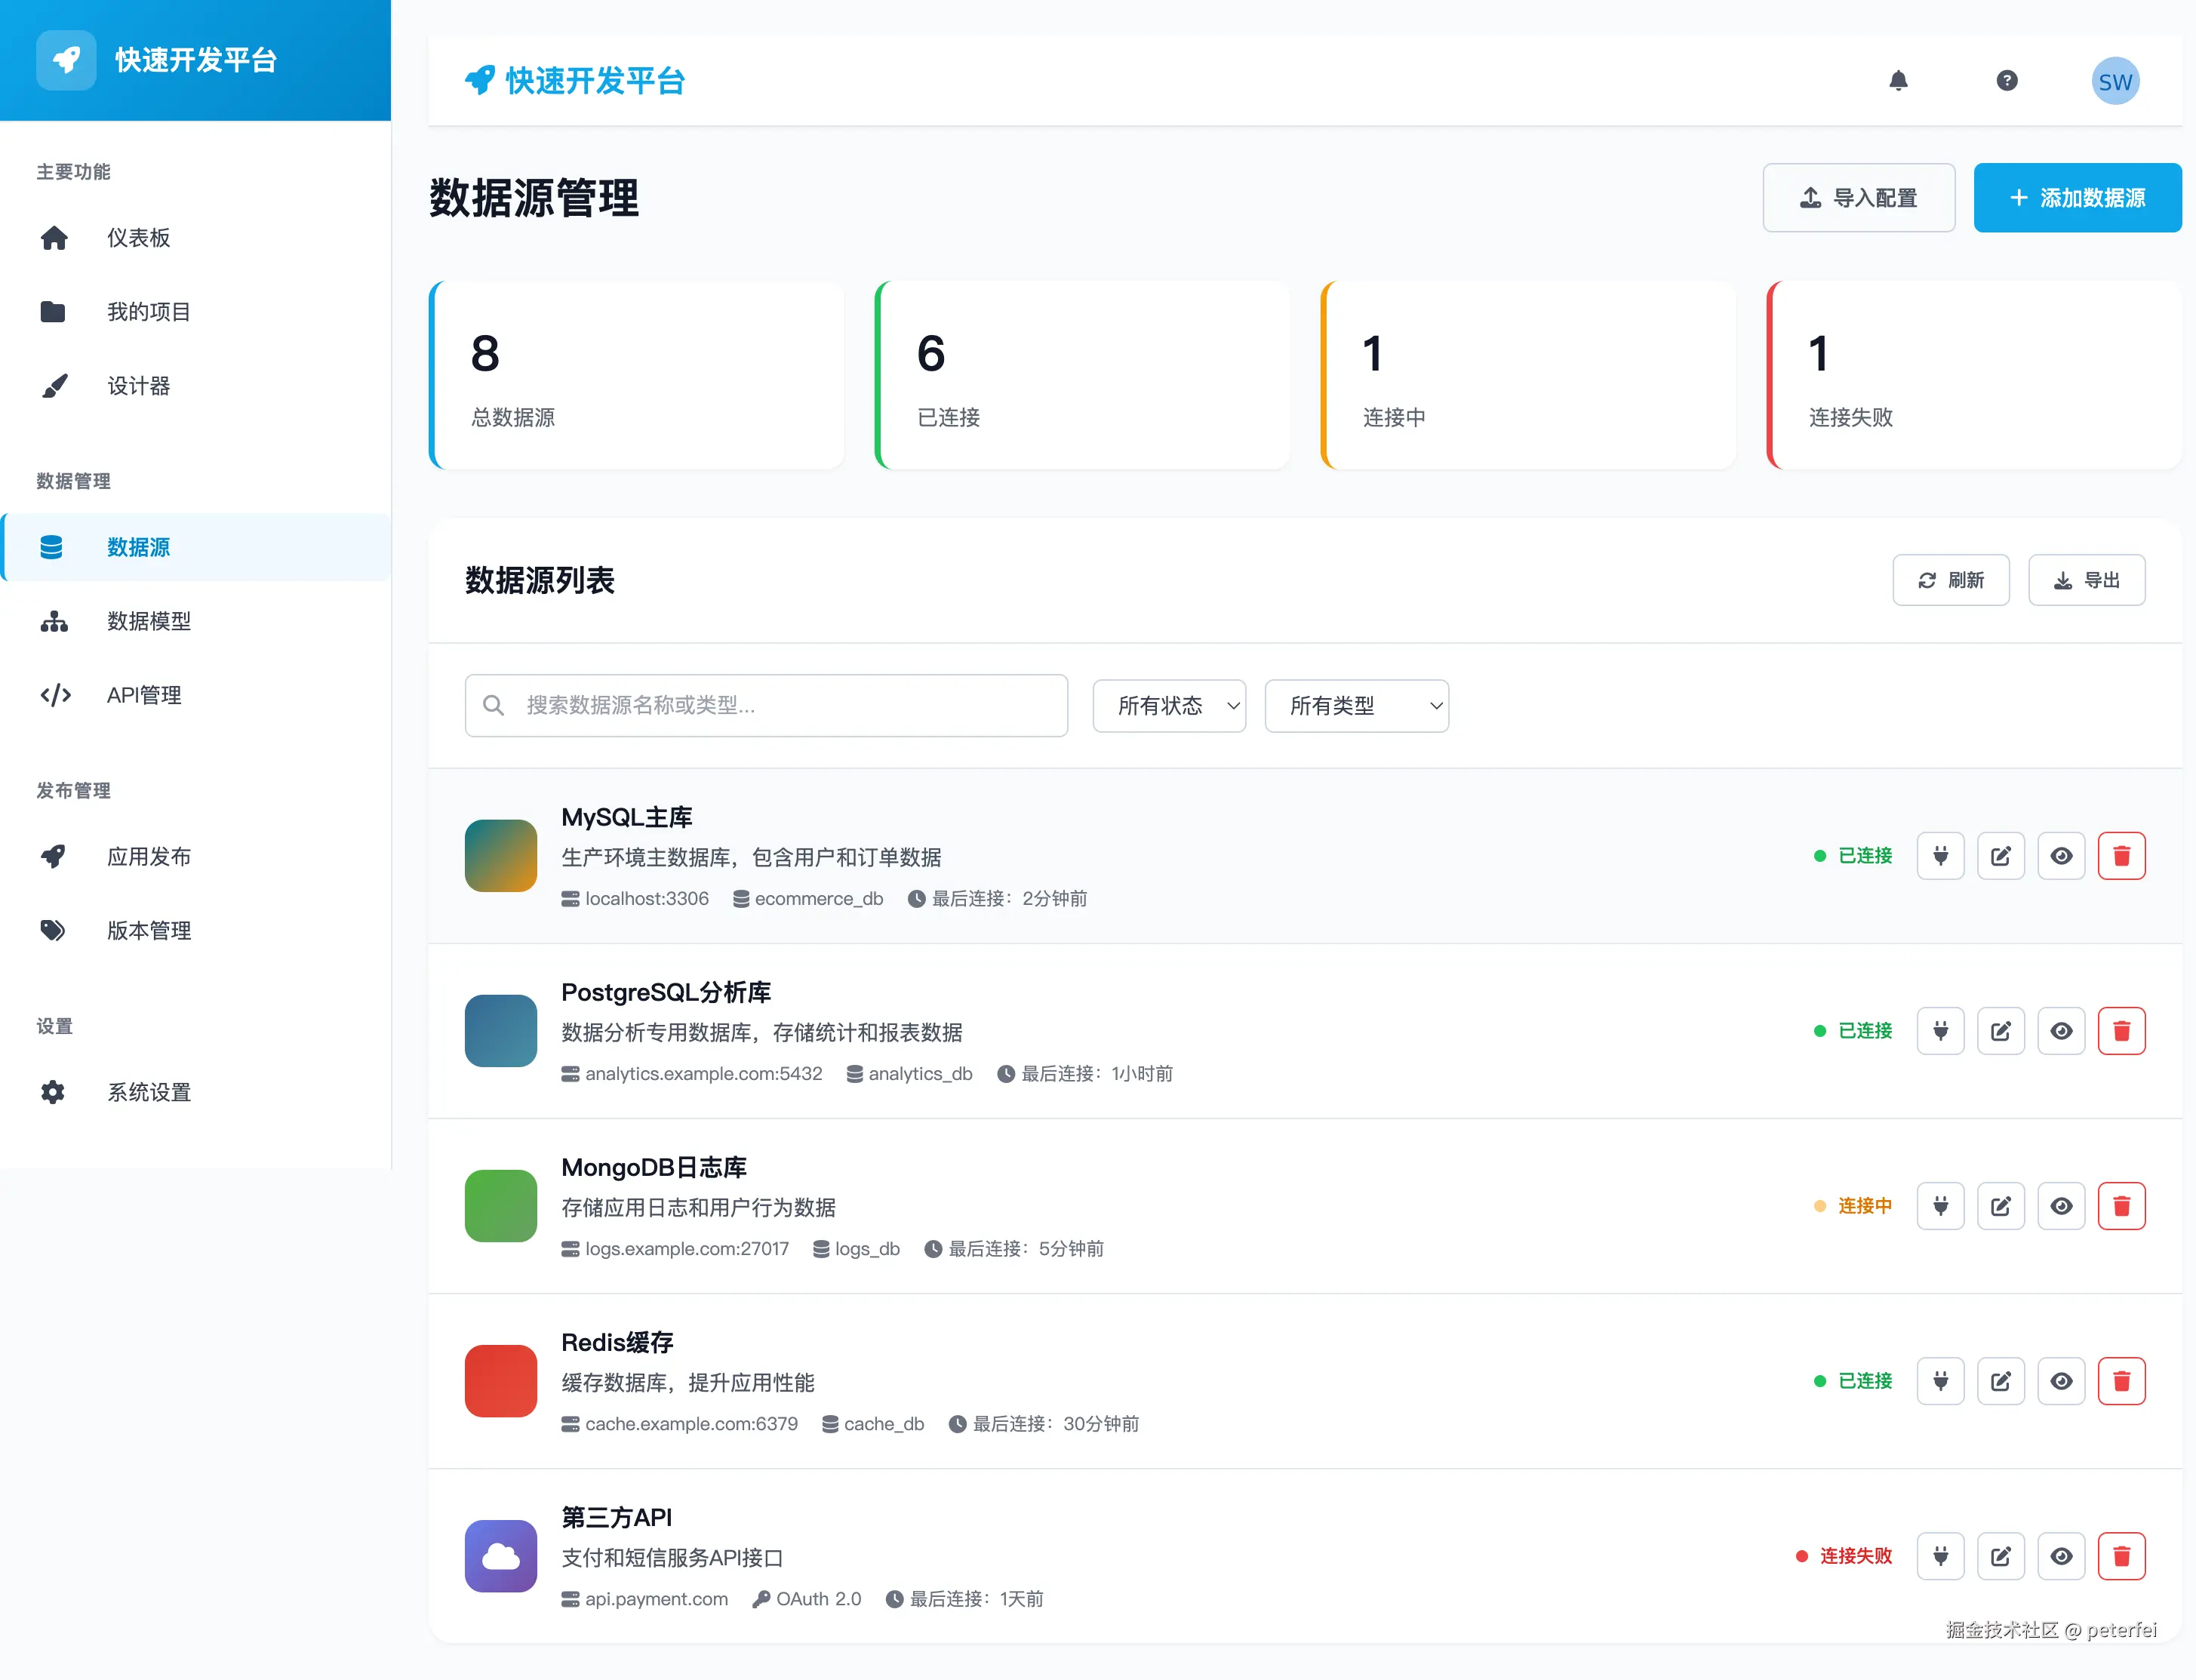Click the trash icon for 第三方API
The image size is (2196, 1680).
point(2121,1556)
